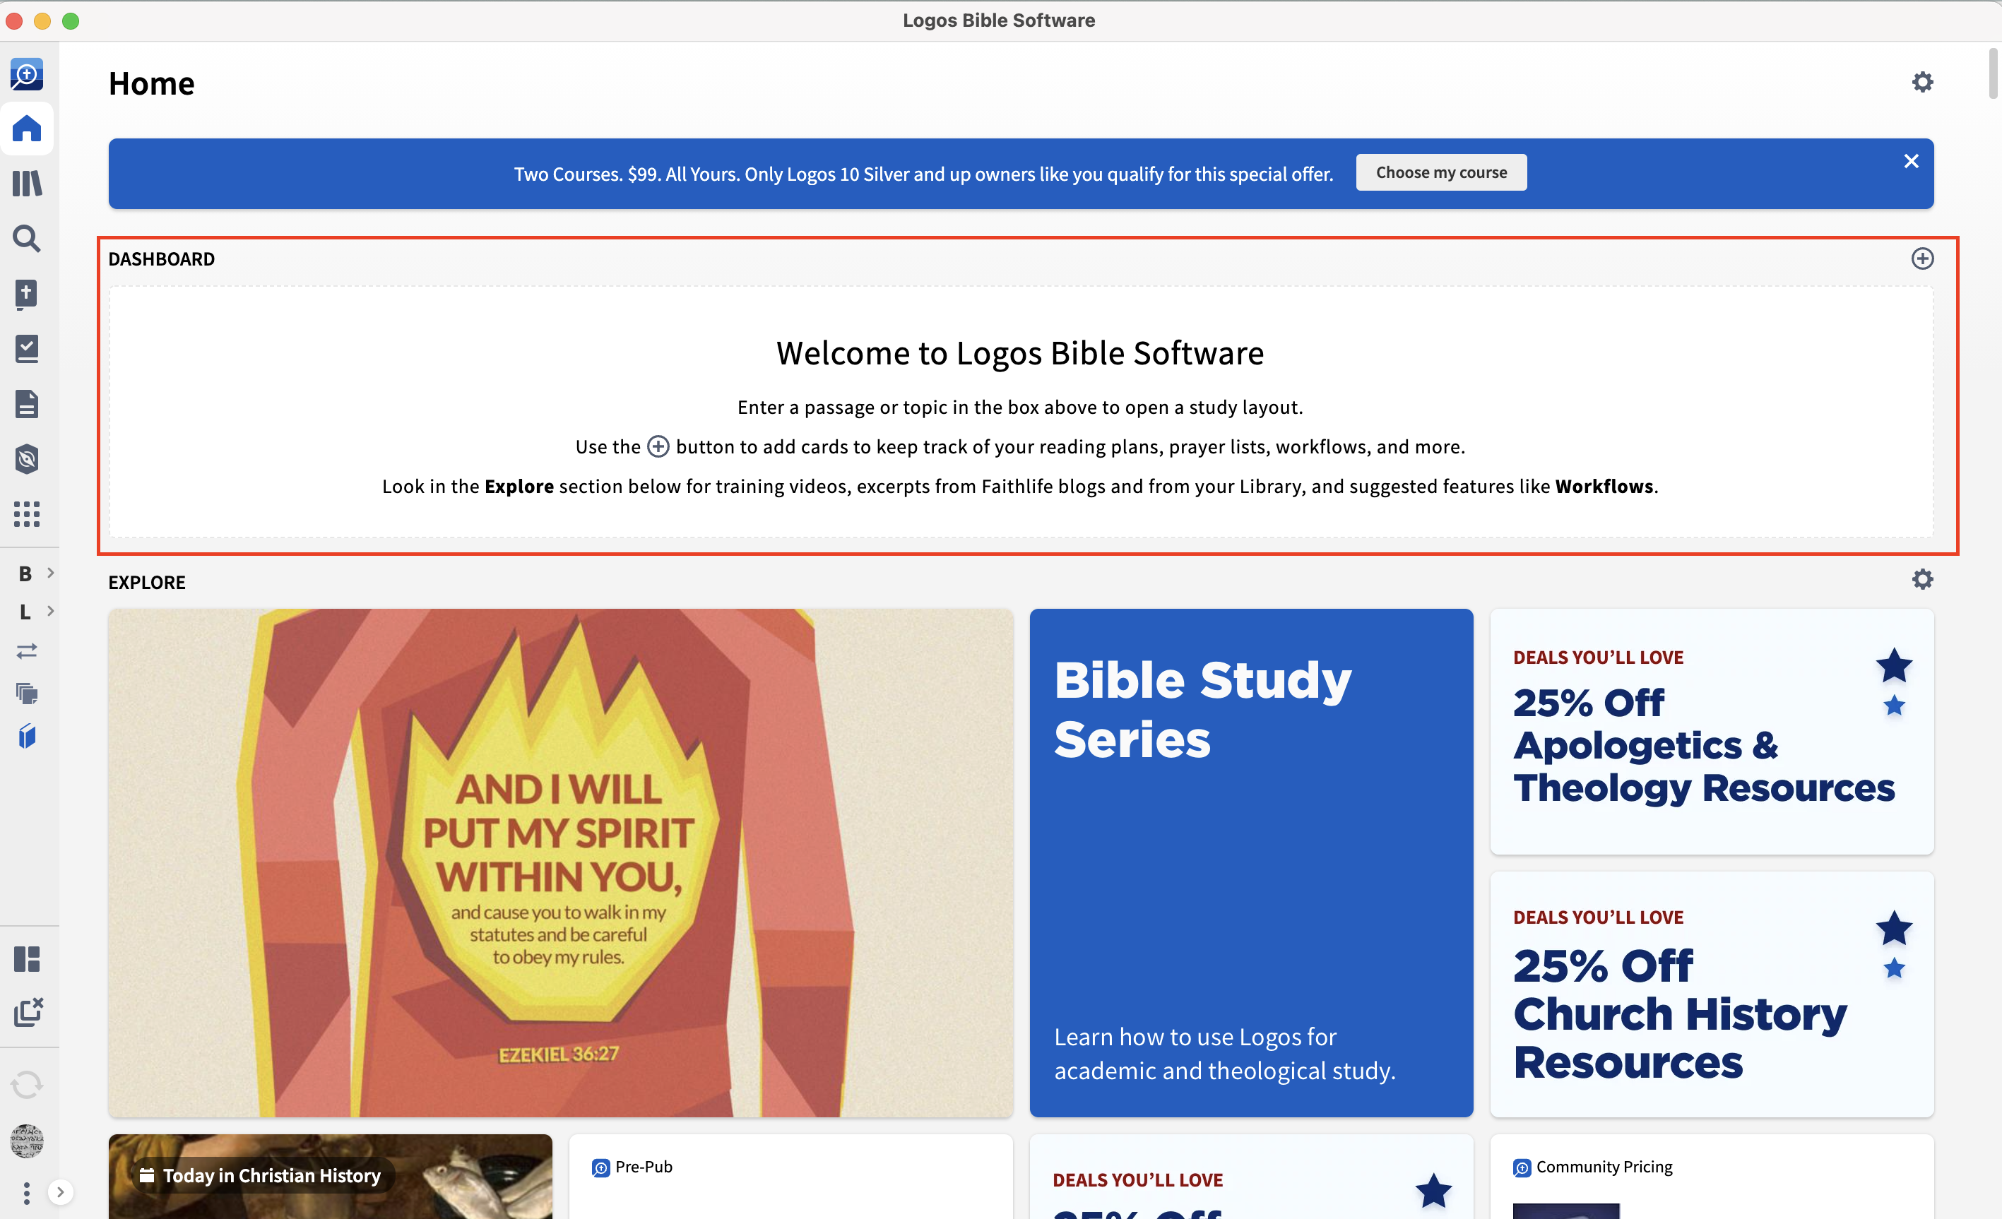Open the Guides checklist icon
This screenshot has height=1219, width=2002.
(x=27, y=349)
